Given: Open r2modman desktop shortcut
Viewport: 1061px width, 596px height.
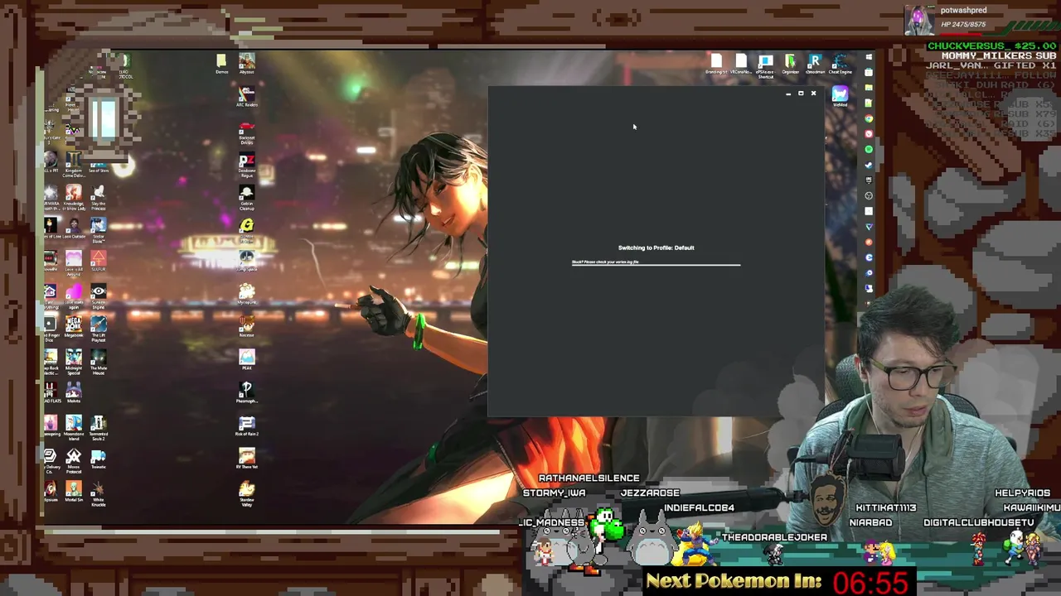Looking at the screenshot, I should 815,65.
